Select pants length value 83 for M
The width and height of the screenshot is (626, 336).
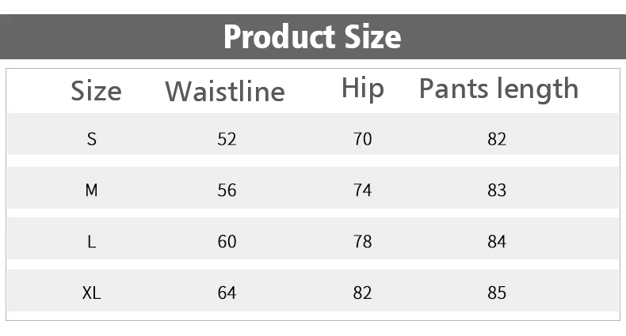click(497, 191)
